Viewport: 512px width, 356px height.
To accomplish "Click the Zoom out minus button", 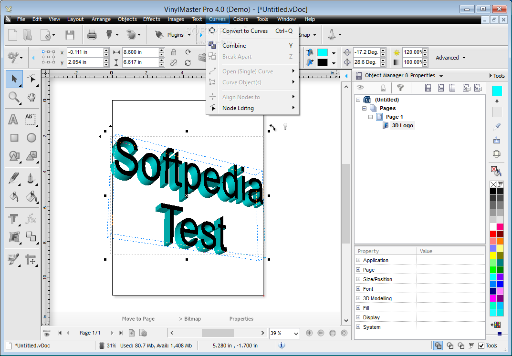I will pyautogui.click(x=321, y=333).
